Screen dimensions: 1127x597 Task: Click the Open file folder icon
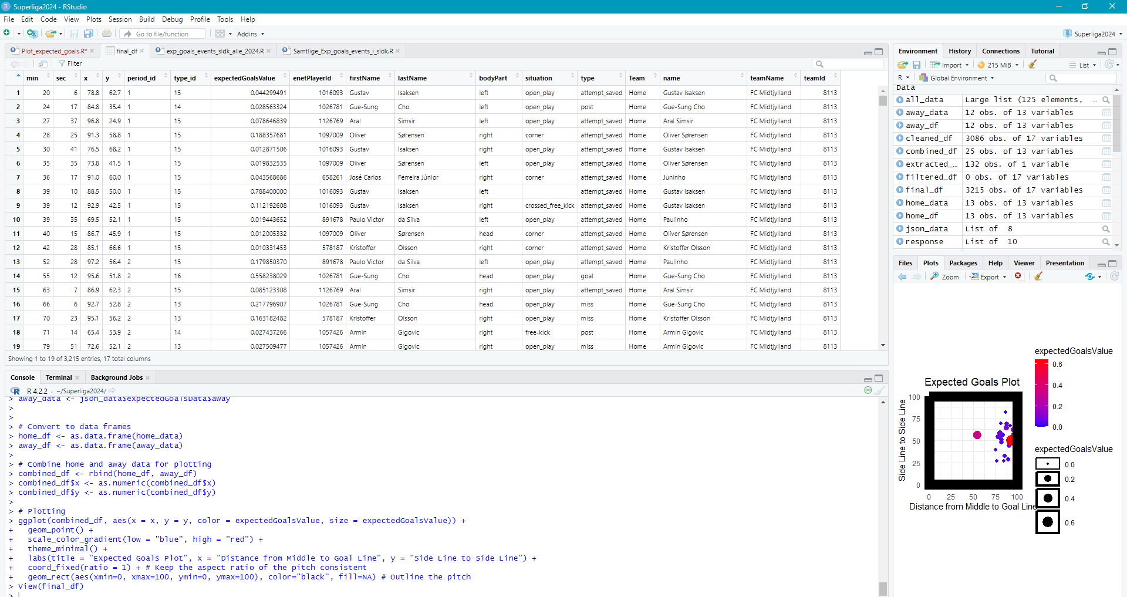point(51,33)
